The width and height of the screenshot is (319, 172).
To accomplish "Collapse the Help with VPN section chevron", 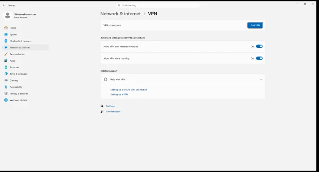I will (x=261, y=80).
